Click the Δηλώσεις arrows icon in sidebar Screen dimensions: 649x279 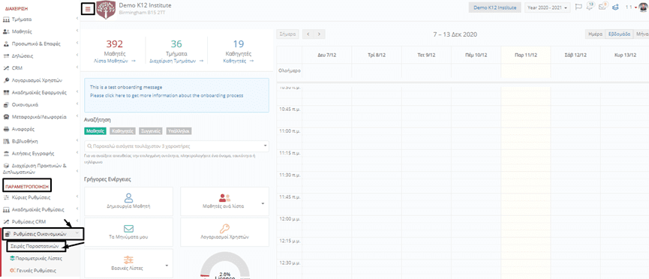[6, 55]
